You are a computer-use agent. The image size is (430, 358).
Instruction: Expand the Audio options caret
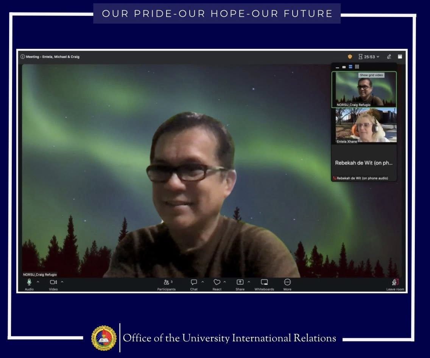38,282
